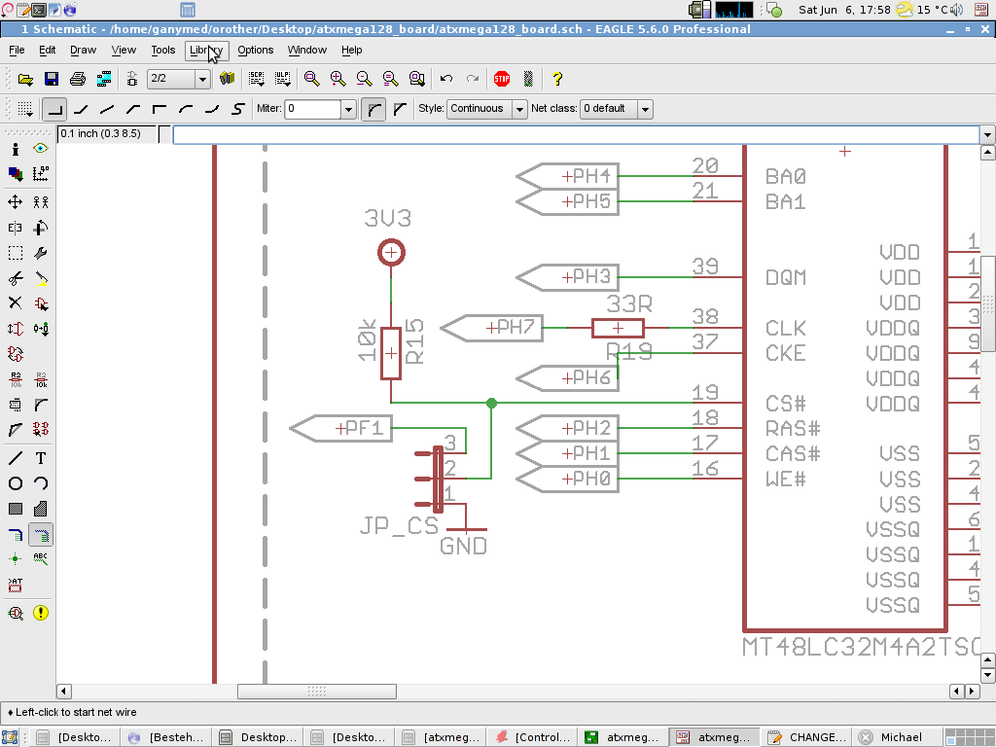Select the Rotate tool
The height and width of the screenshot is (747, 996).
point(41,228)
